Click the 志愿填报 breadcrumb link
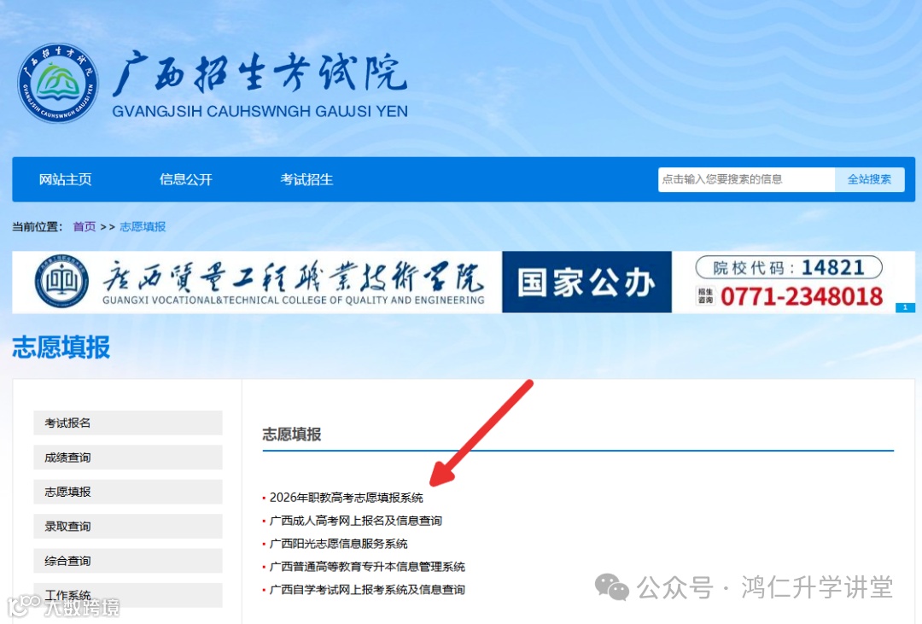 tap(143, 226)
